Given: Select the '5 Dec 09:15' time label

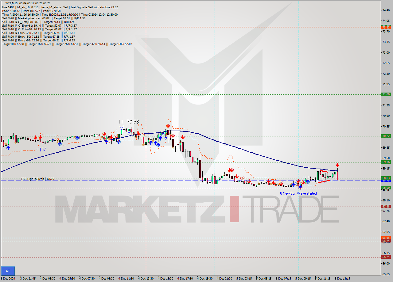Looking at the screenshot, I should coord(303,279).
